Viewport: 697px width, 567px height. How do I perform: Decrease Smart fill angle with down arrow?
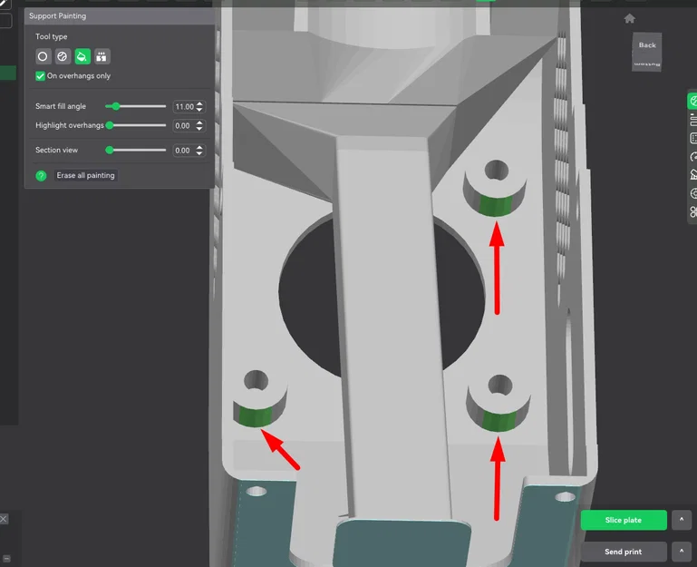(x=199, y=110)
